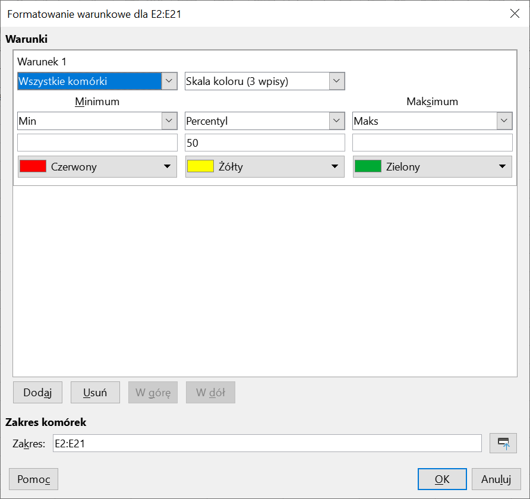530x499 pixels.
Task: Click the Zakres field with E2:E21
Action: click(x=267, y=443)
